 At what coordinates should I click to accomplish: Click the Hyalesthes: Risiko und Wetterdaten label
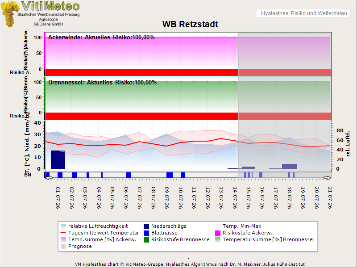coord(304,13)
